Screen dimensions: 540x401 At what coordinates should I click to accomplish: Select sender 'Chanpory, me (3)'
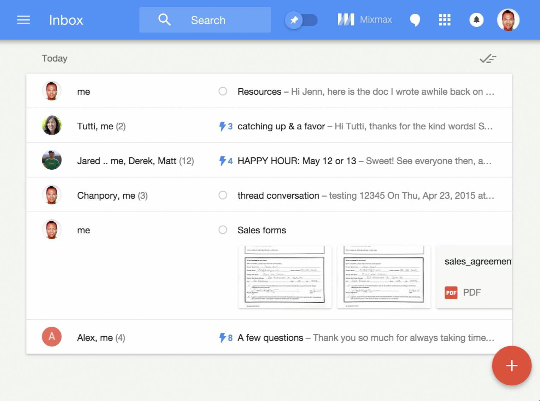coord(112,196)
